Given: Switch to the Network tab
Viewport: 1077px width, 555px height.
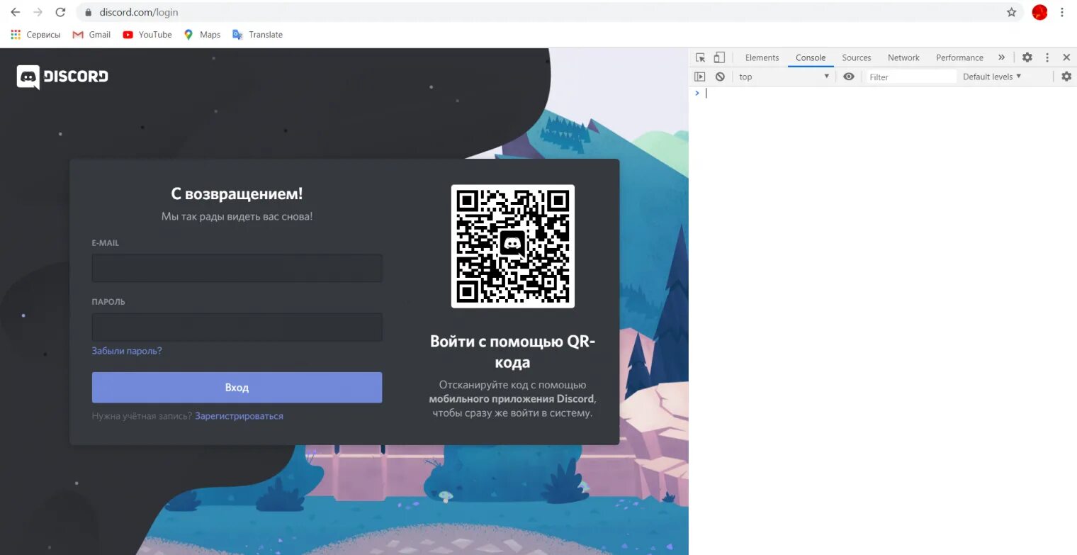Looking at the screenshot, I should [903, 57].
